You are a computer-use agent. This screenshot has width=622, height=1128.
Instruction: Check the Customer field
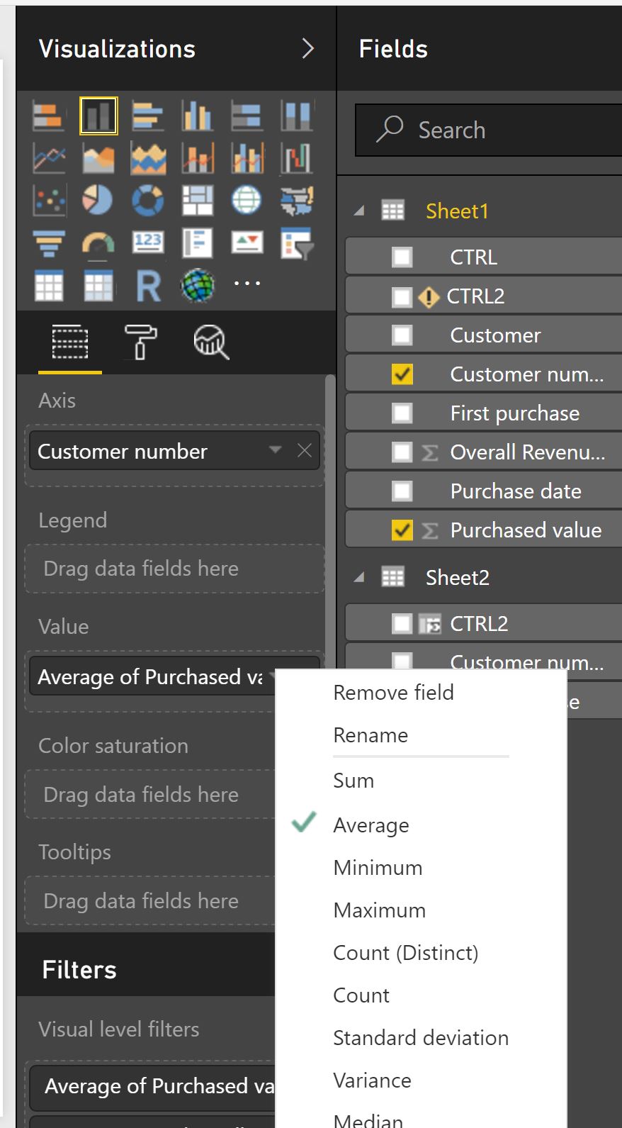402,335
